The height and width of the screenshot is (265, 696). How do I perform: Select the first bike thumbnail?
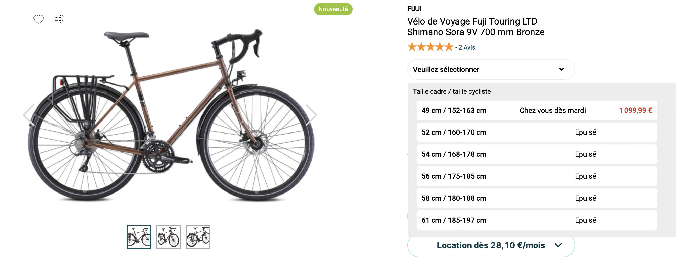[x=139, y=237]
